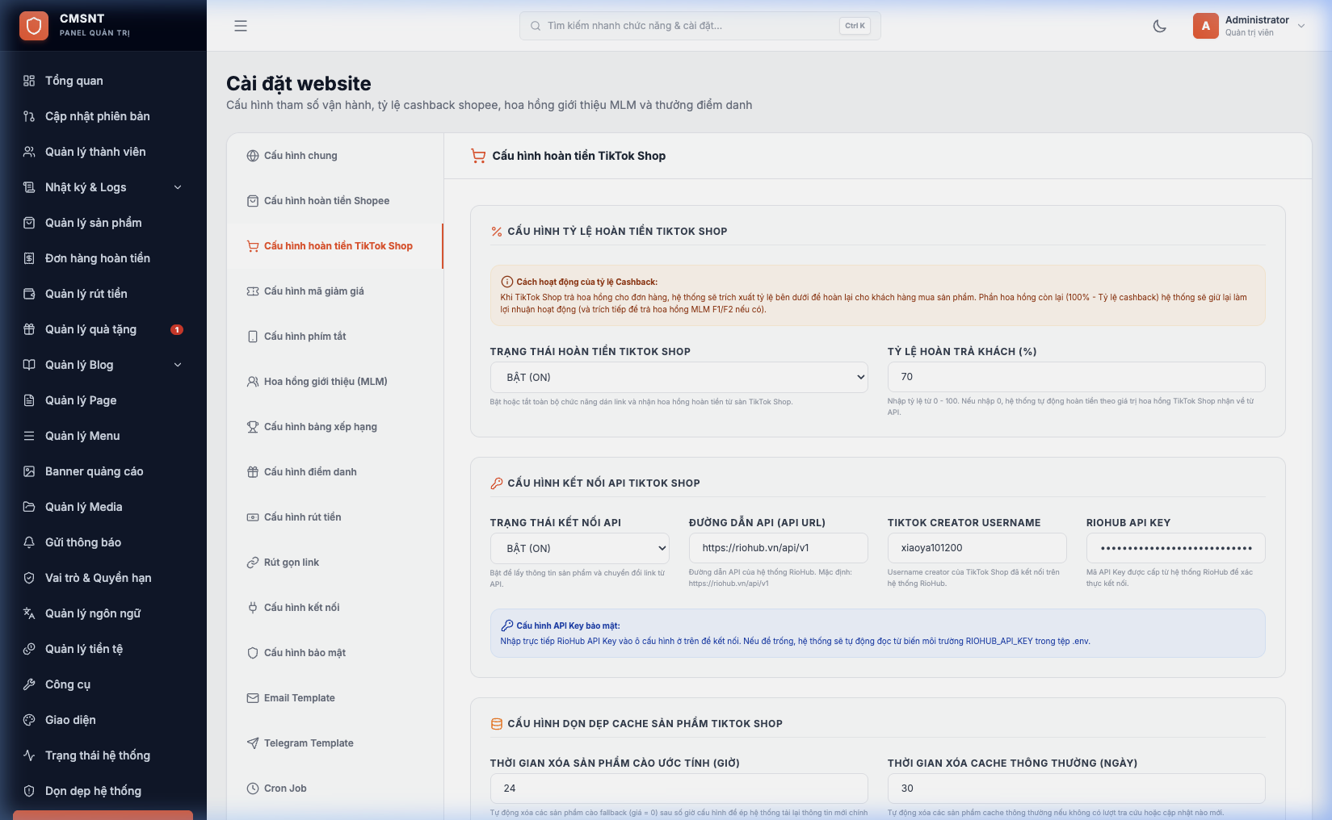Toggle dark mode moon icon
This screenshot has width=1332, height=820.
pos(1159,26)
